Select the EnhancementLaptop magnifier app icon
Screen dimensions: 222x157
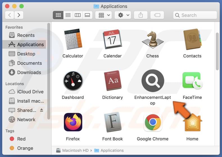pos(153,81)
